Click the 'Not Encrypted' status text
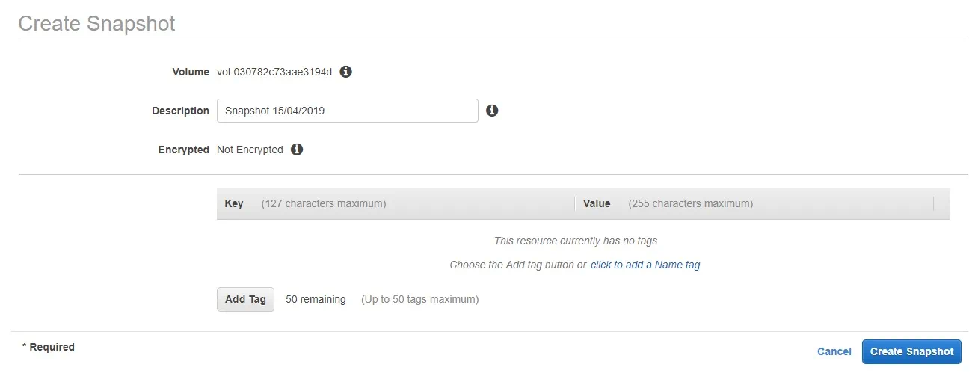The width and height of the screenshot is (975, 376). pos(250,150)
